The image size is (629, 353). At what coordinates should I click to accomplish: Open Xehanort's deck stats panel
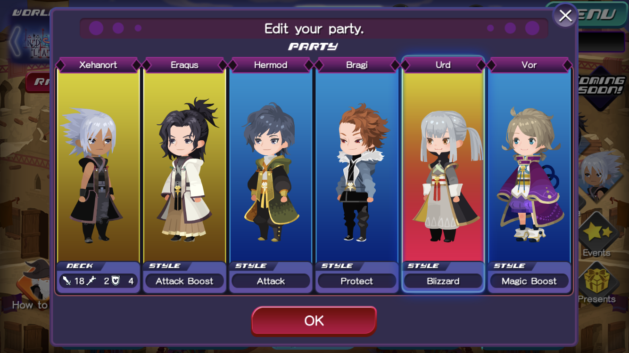pos(98,277)
